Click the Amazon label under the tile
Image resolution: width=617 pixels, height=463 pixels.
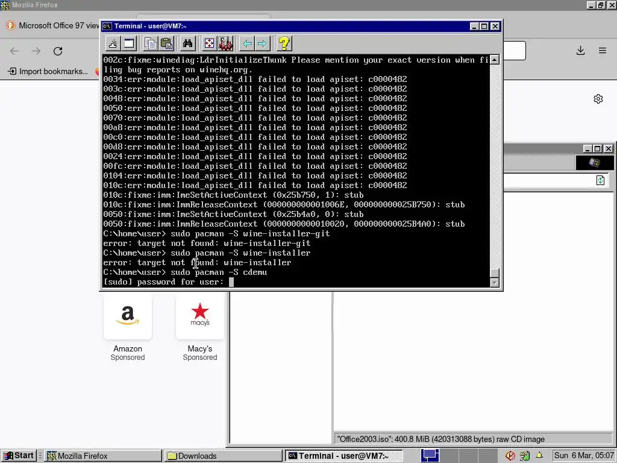pyautogui.click(x=128, y=349)
